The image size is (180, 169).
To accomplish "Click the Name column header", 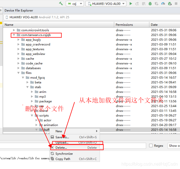I will pos(59,25).
